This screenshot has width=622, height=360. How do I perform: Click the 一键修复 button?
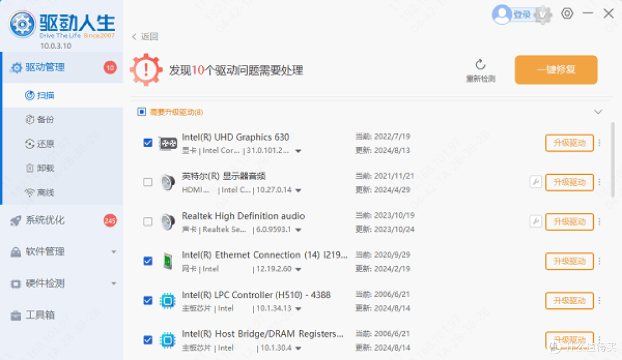[x=556, y=70]
